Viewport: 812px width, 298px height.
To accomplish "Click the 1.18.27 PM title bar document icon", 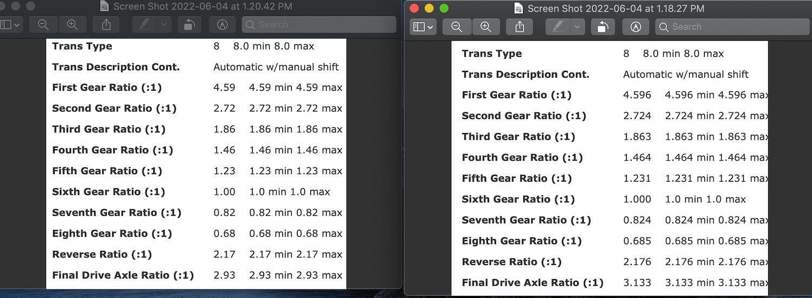I will [519, 9].
